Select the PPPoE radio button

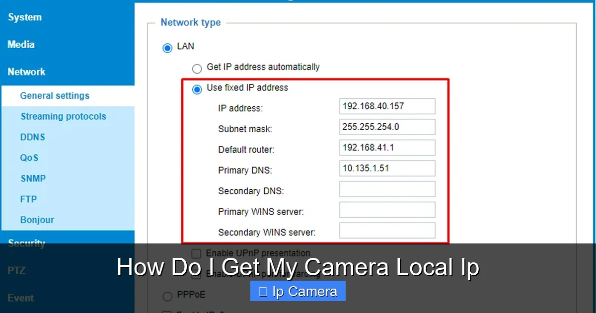167,296
